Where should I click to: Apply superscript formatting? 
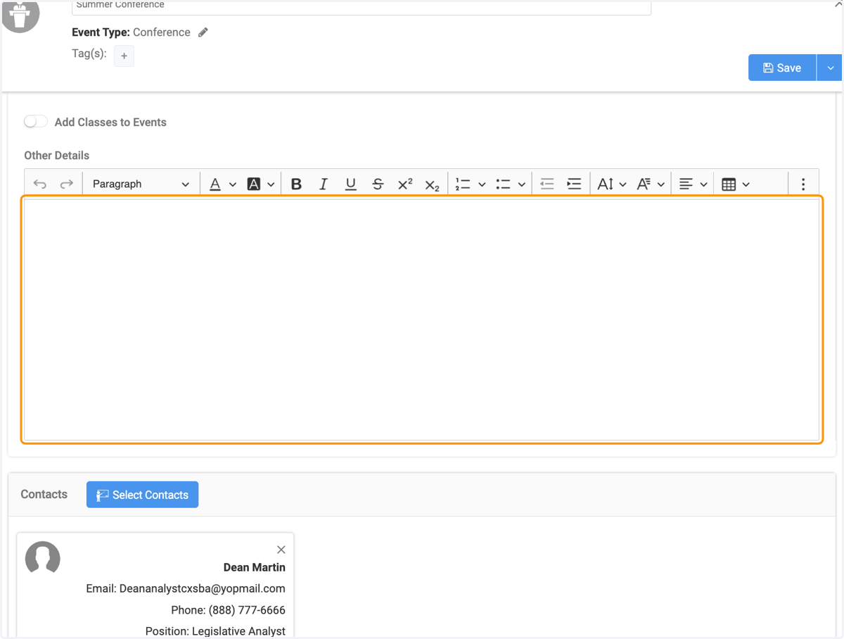(405, 184)
